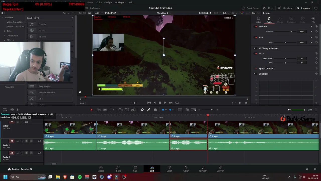Click the Quick Export button
Viewport: 321px width, 181px height.
coord(250,8)
